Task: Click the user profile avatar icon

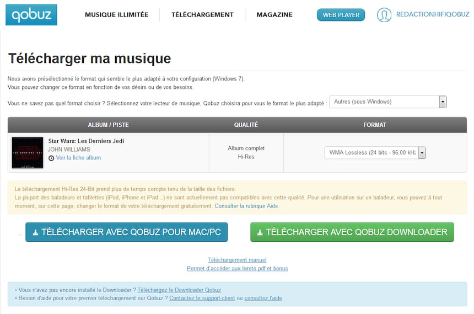Action: [x=384, y=14]
